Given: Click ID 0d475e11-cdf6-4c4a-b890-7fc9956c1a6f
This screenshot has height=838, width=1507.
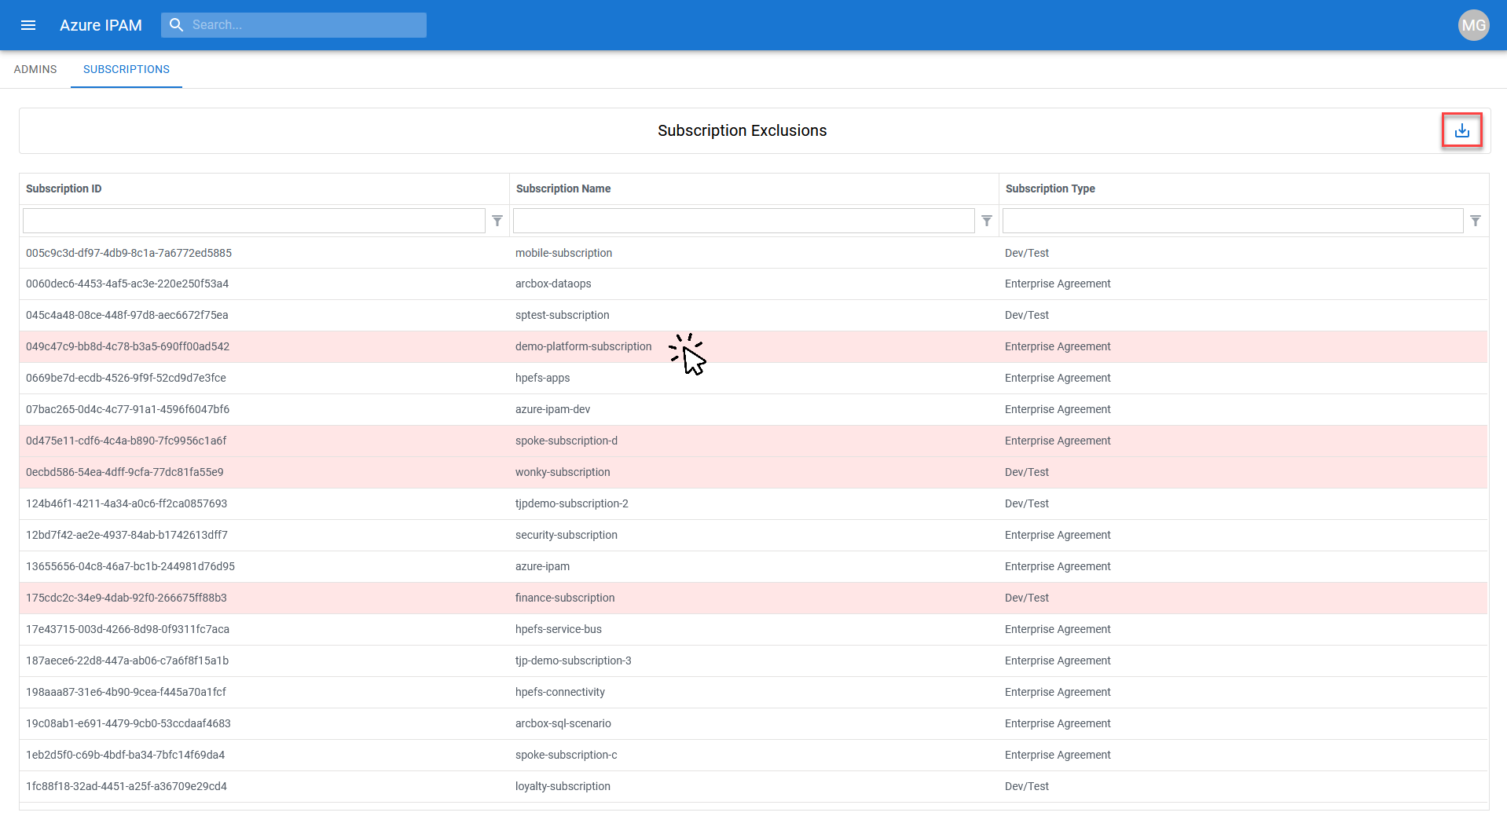Looking at the screenshot, I should click(x=126, y=441).
